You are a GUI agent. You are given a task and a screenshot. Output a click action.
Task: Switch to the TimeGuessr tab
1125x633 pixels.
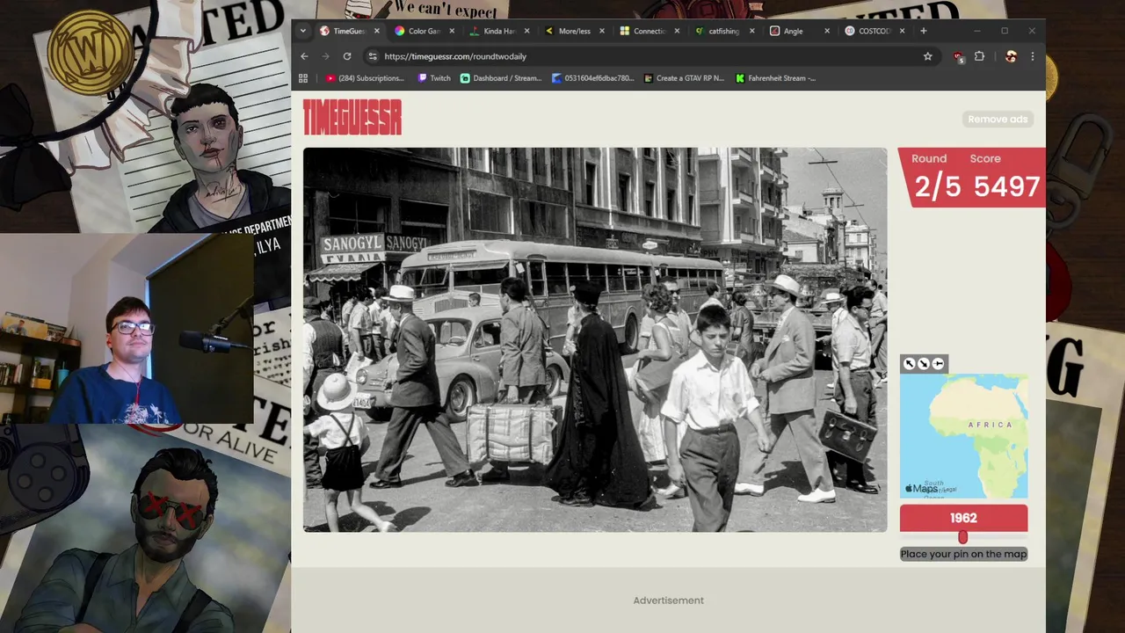pos(350,31)
